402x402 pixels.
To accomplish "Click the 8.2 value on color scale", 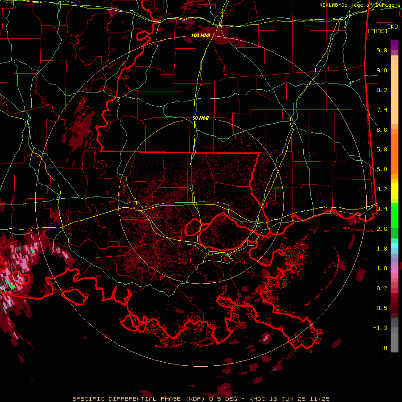I will (382, 90).
